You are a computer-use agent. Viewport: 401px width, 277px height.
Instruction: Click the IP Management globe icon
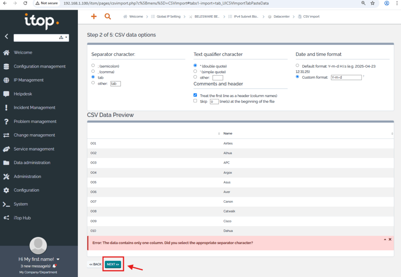[6, 80]
